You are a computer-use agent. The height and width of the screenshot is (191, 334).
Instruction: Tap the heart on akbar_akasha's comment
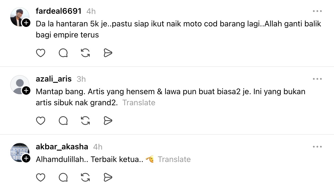[x=40, y=178]
